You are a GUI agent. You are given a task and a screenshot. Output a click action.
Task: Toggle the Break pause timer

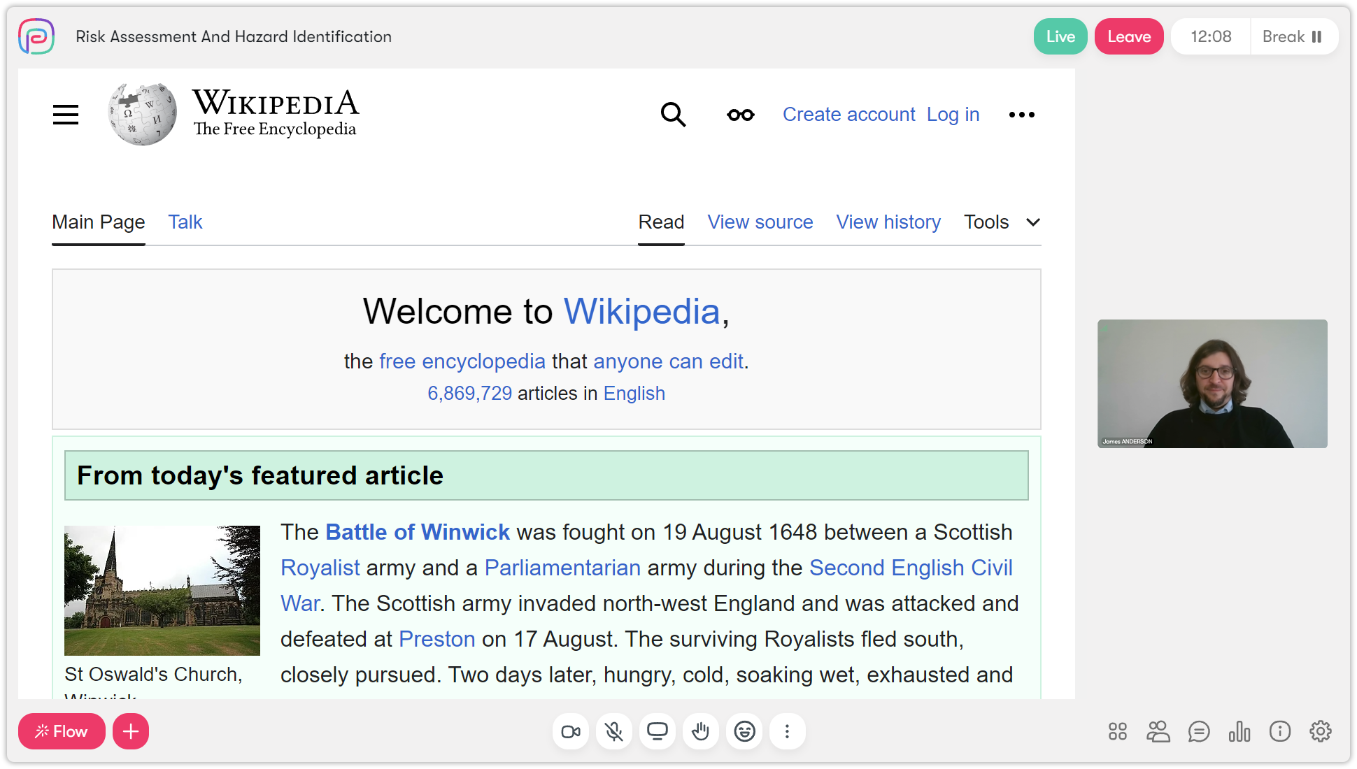[1293, 36]
